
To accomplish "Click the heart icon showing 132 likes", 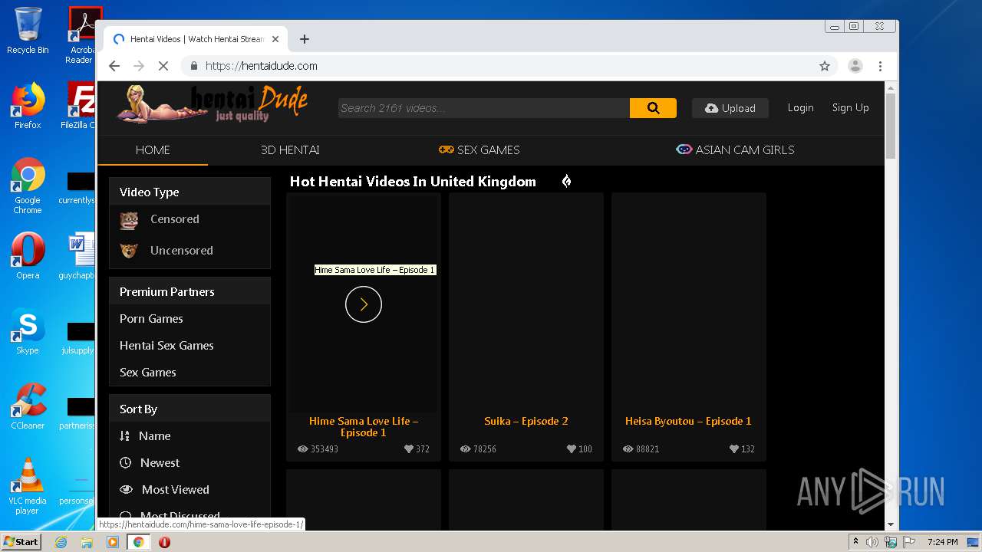I will click(734, 449).
